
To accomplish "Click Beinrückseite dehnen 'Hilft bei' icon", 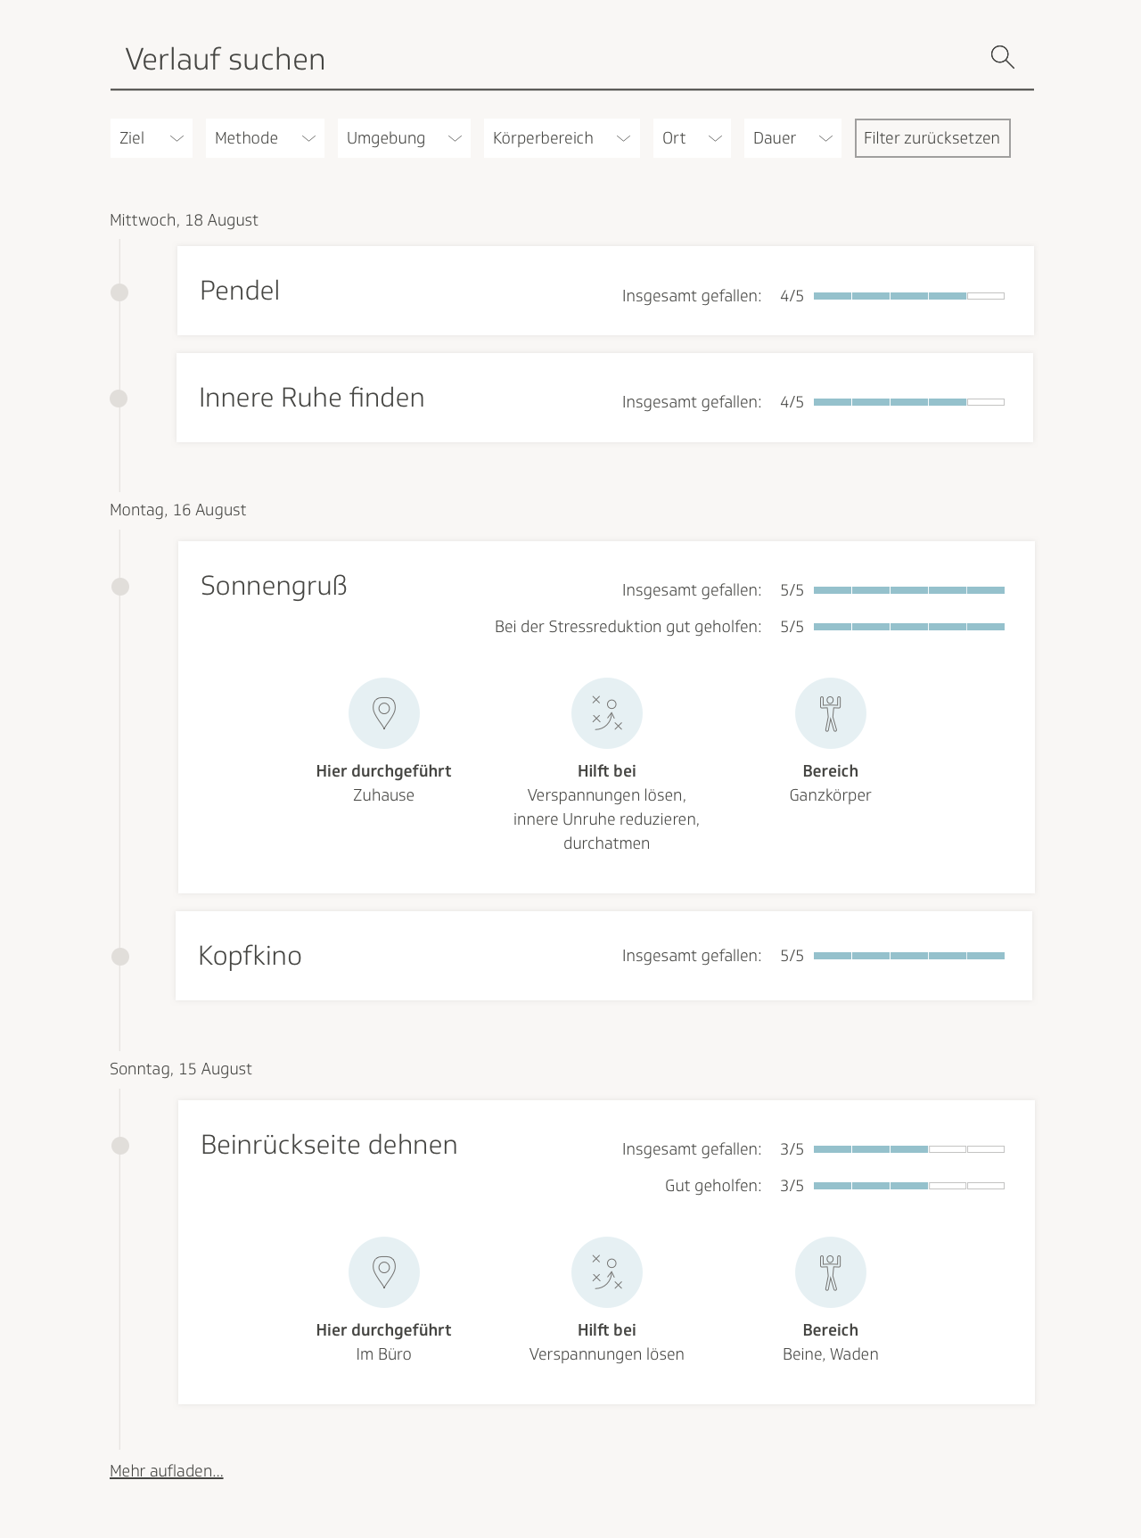I will click(607, 1272).
